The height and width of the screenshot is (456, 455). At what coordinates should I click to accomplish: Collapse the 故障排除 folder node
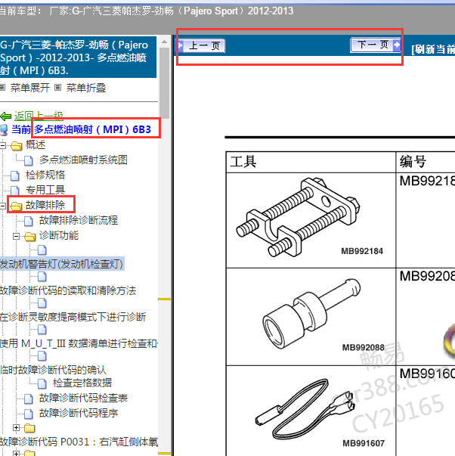[2, 206]
